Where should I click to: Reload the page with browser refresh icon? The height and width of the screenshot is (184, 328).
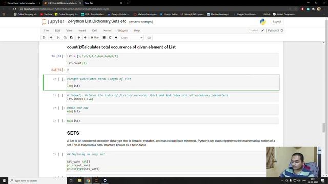[14, 9]
